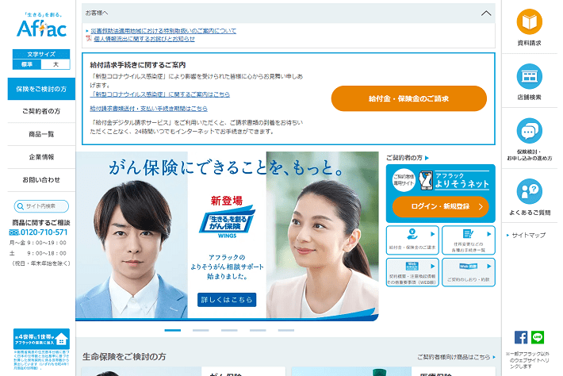Open the 資料請求 booklet icon
The width and height of the screenshot is (563, 376).
pos(529,21)
